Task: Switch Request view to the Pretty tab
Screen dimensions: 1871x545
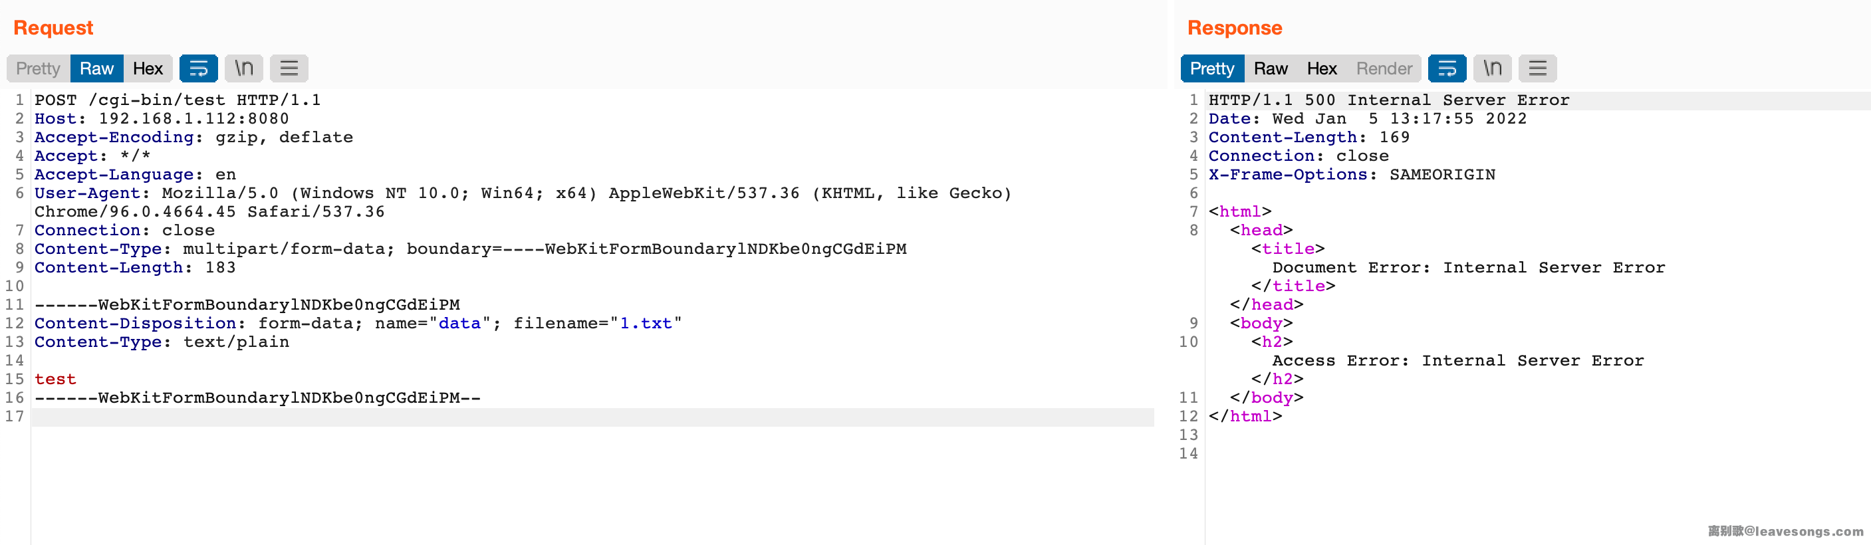Action: [38, 68]
